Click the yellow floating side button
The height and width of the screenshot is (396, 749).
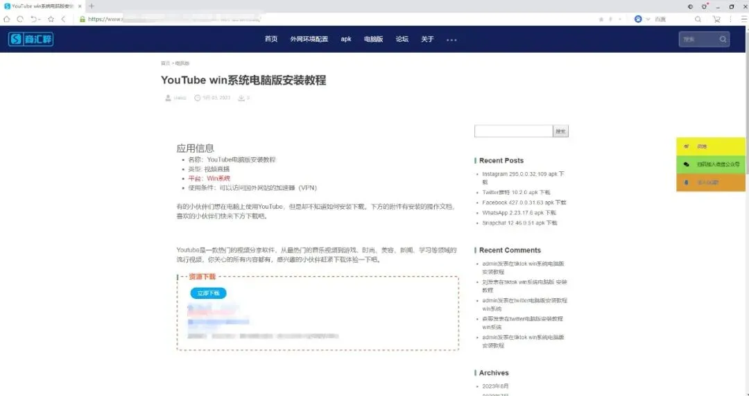click(x=711, y=146)
